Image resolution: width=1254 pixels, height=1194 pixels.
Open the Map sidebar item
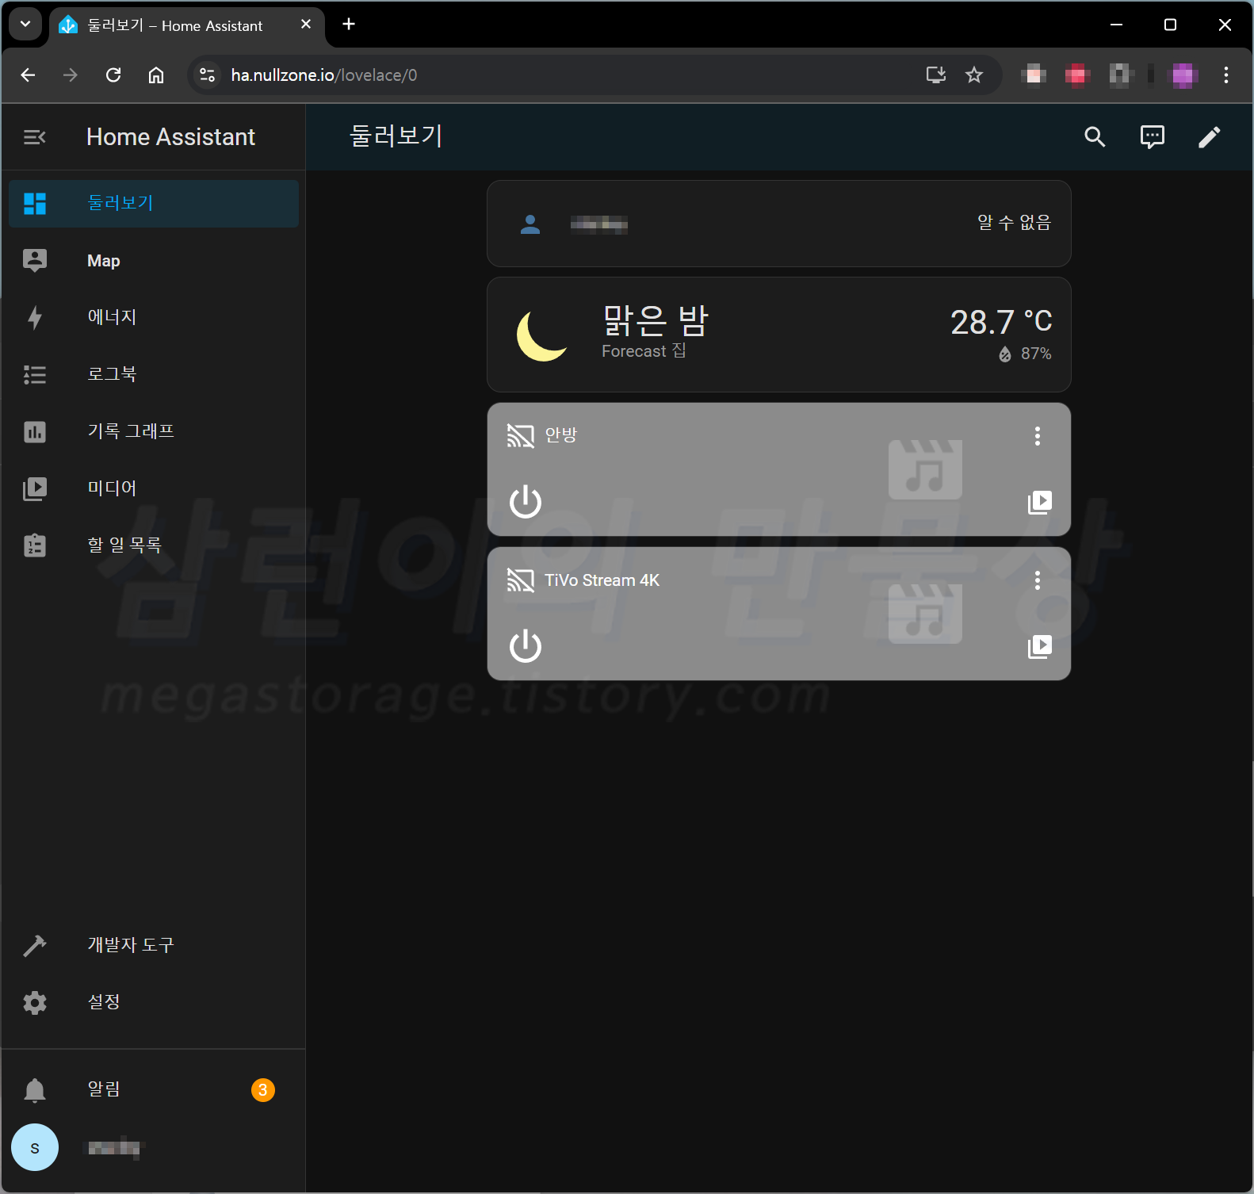click(x=154, y=261)
